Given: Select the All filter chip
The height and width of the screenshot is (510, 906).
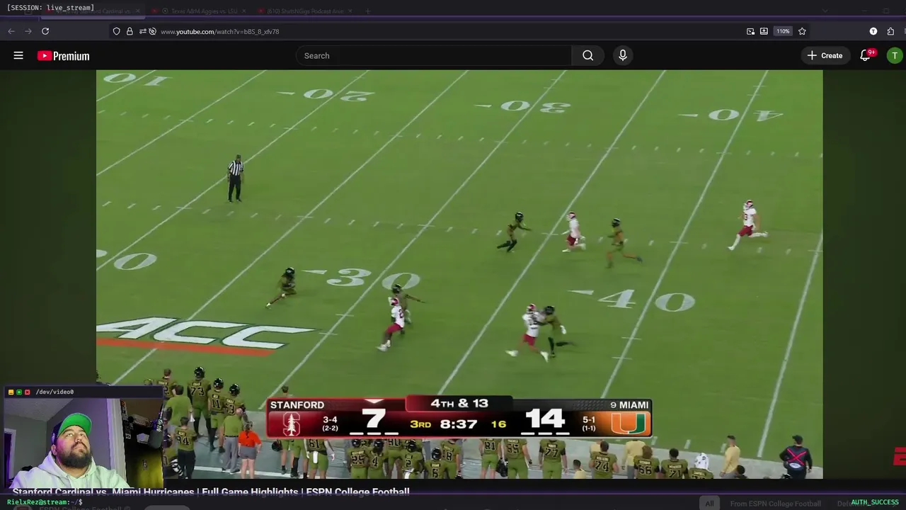Looking at the screenshot, I should pos(709,504).
